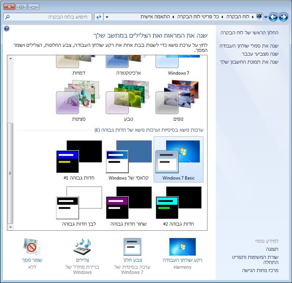Click the theme list scroll-up arrow
This screenshot has height=283, width=292.
(x=11, y=59)
